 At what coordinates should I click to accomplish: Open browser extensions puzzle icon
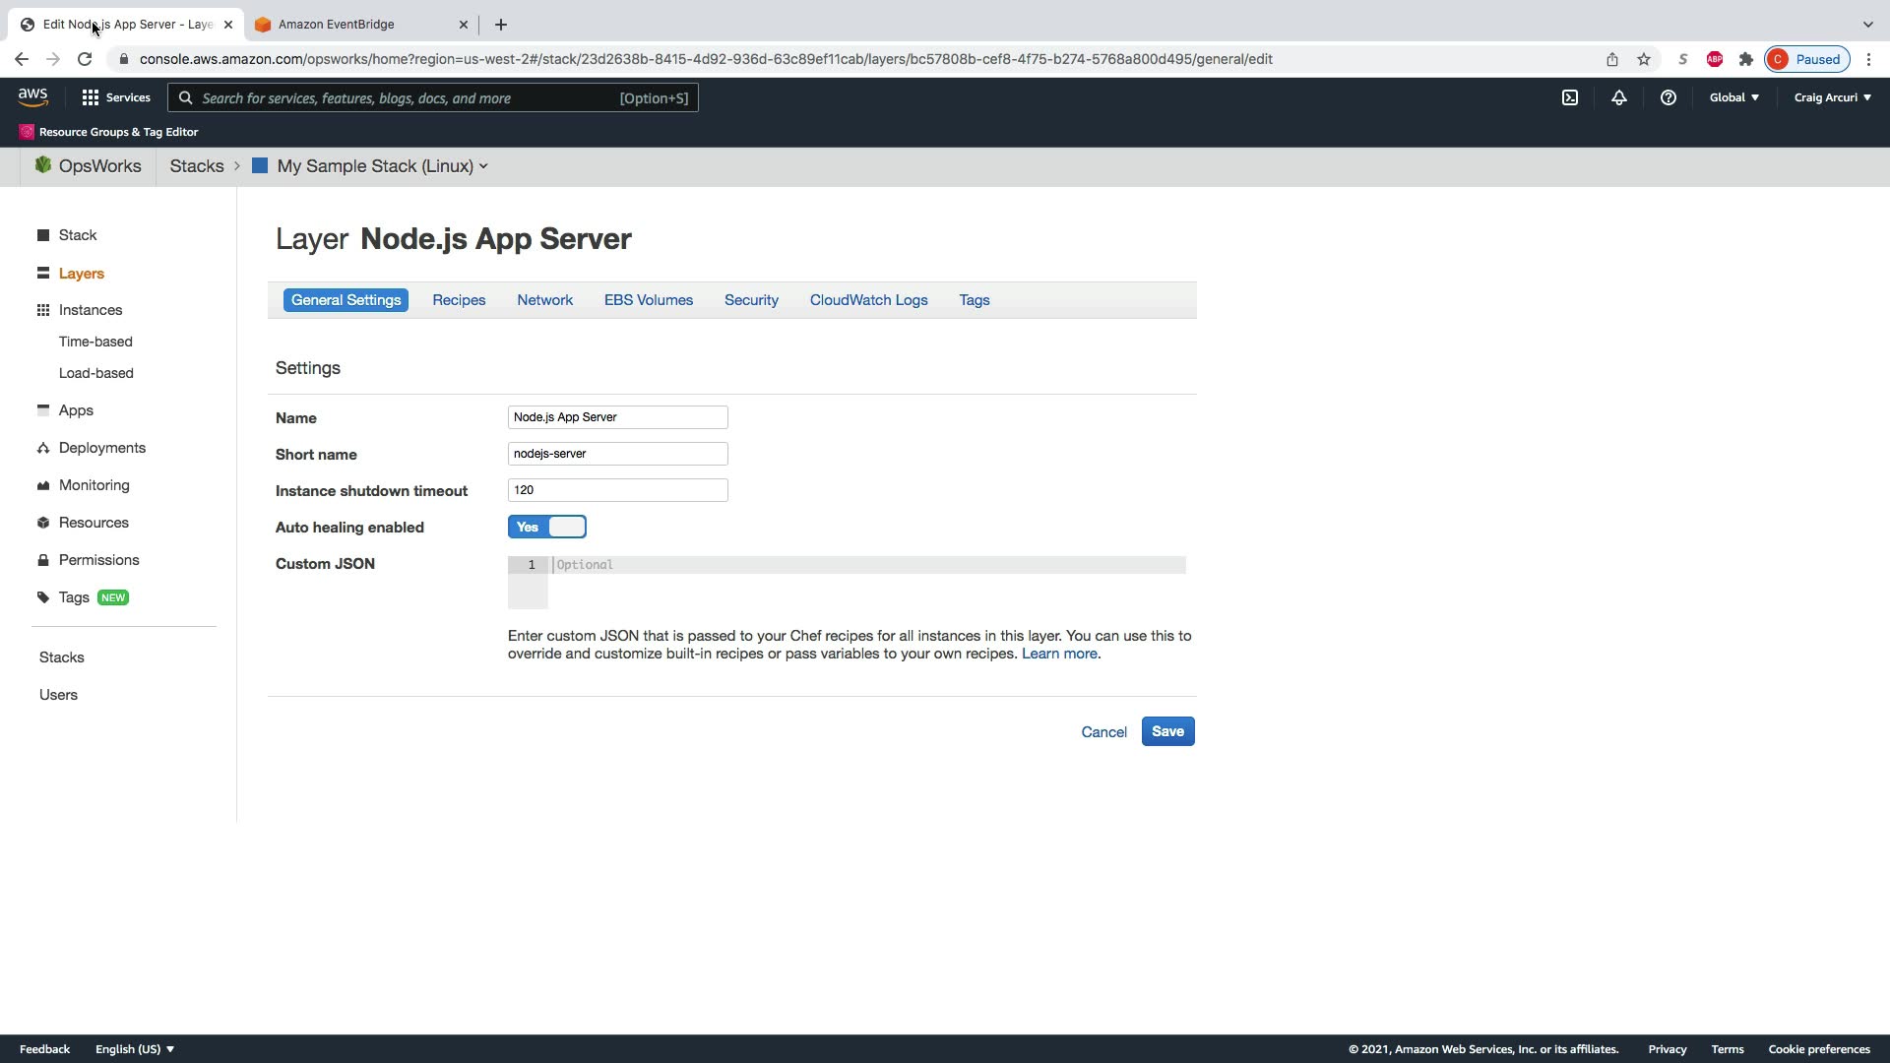pyautogui.click(x=1745, y=59)
